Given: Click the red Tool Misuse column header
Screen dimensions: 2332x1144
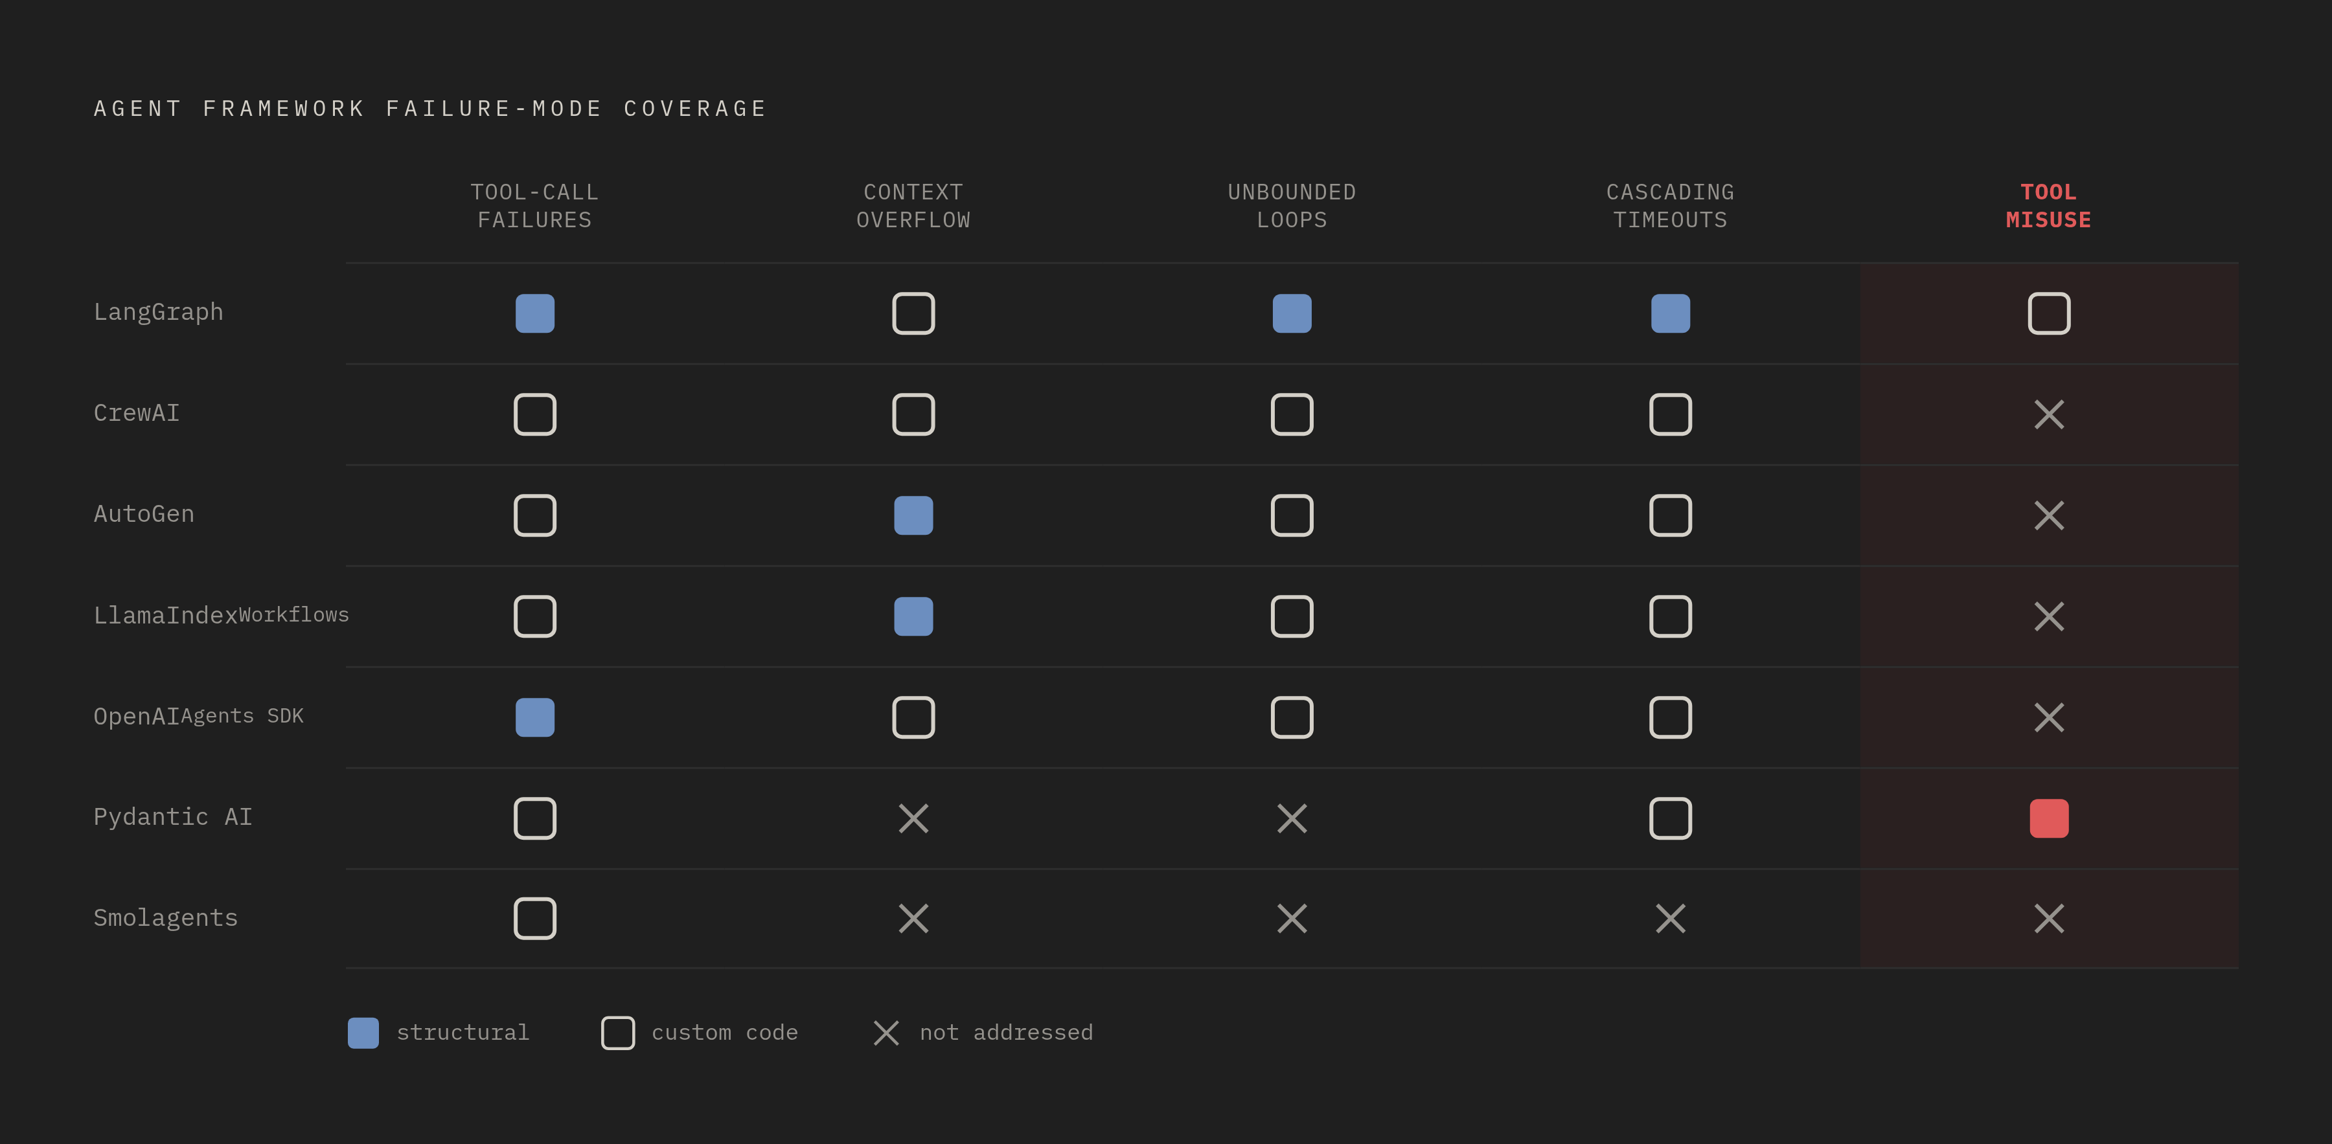Looking at the screenshot, I should coord(2049,207).
